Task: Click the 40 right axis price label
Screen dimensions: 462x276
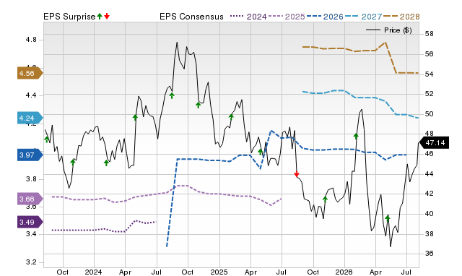Action: click(430, 214)
